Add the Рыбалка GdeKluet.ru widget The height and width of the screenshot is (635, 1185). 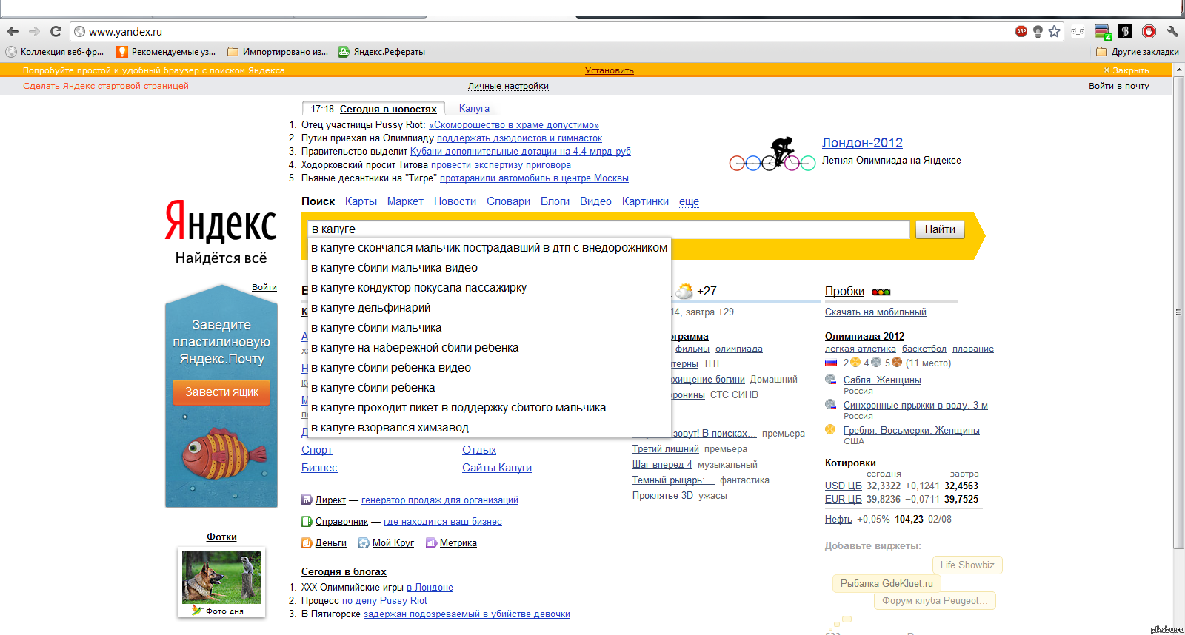point(887,583)
